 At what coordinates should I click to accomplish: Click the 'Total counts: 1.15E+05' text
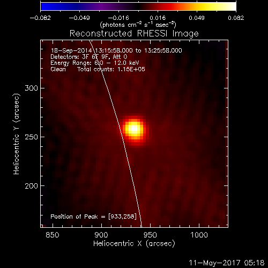point(111,69)
